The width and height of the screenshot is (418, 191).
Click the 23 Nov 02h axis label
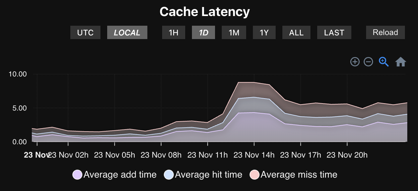coord(68,155)
